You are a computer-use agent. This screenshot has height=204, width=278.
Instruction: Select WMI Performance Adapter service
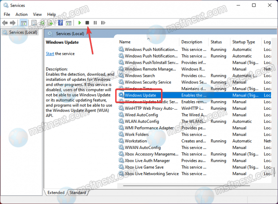coord(194,128)
